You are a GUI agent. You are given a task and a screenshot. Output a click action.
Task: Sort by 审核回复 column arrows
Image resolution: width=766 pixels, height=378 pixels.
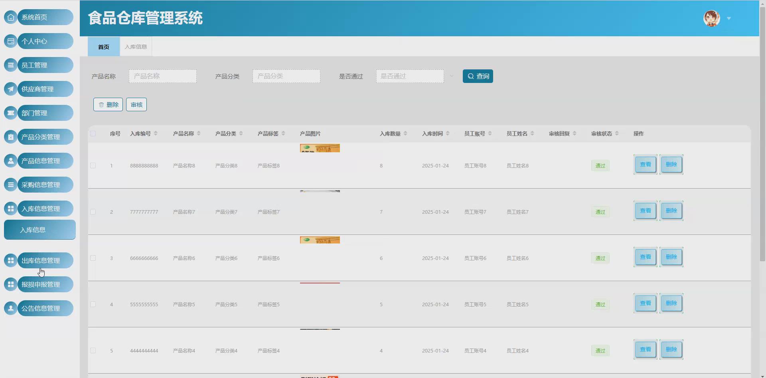(x=574, y=134)
